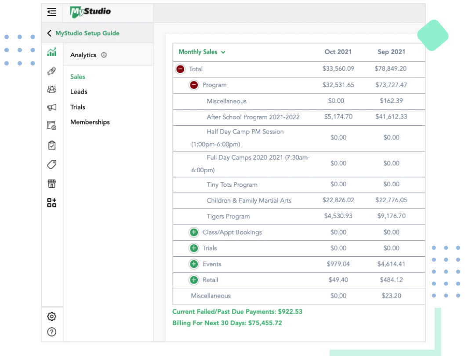
Task: Select Memberships in the Analytics menu
Action: [x=90, y=122]
